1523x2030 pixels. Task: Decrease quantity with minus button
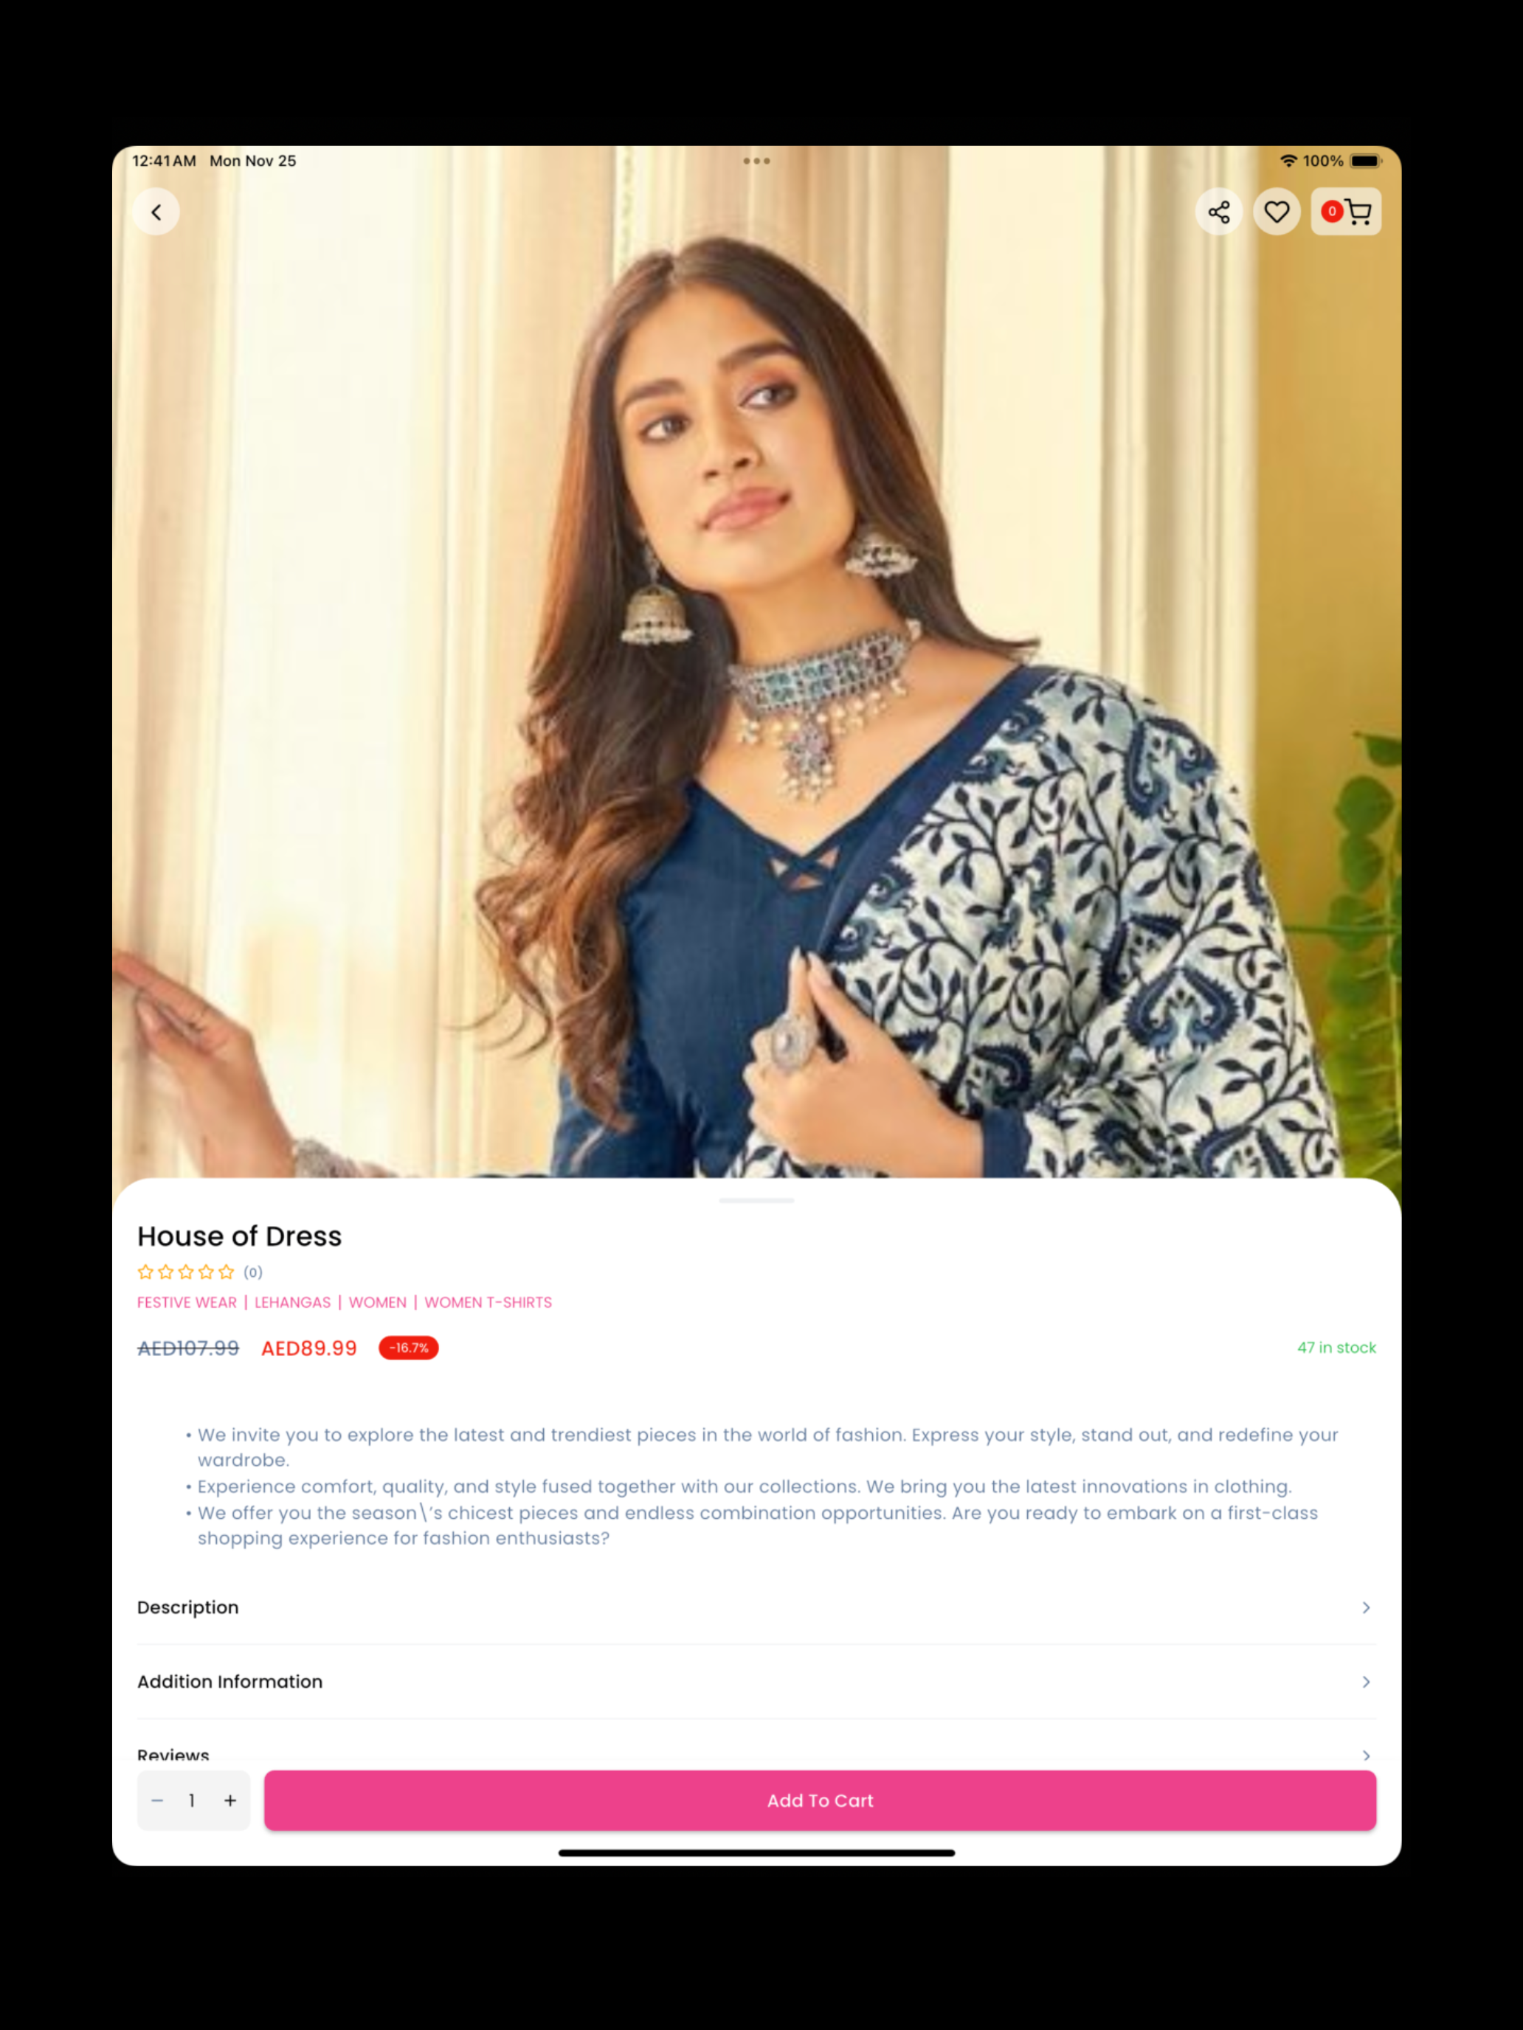click(157, 1801)
